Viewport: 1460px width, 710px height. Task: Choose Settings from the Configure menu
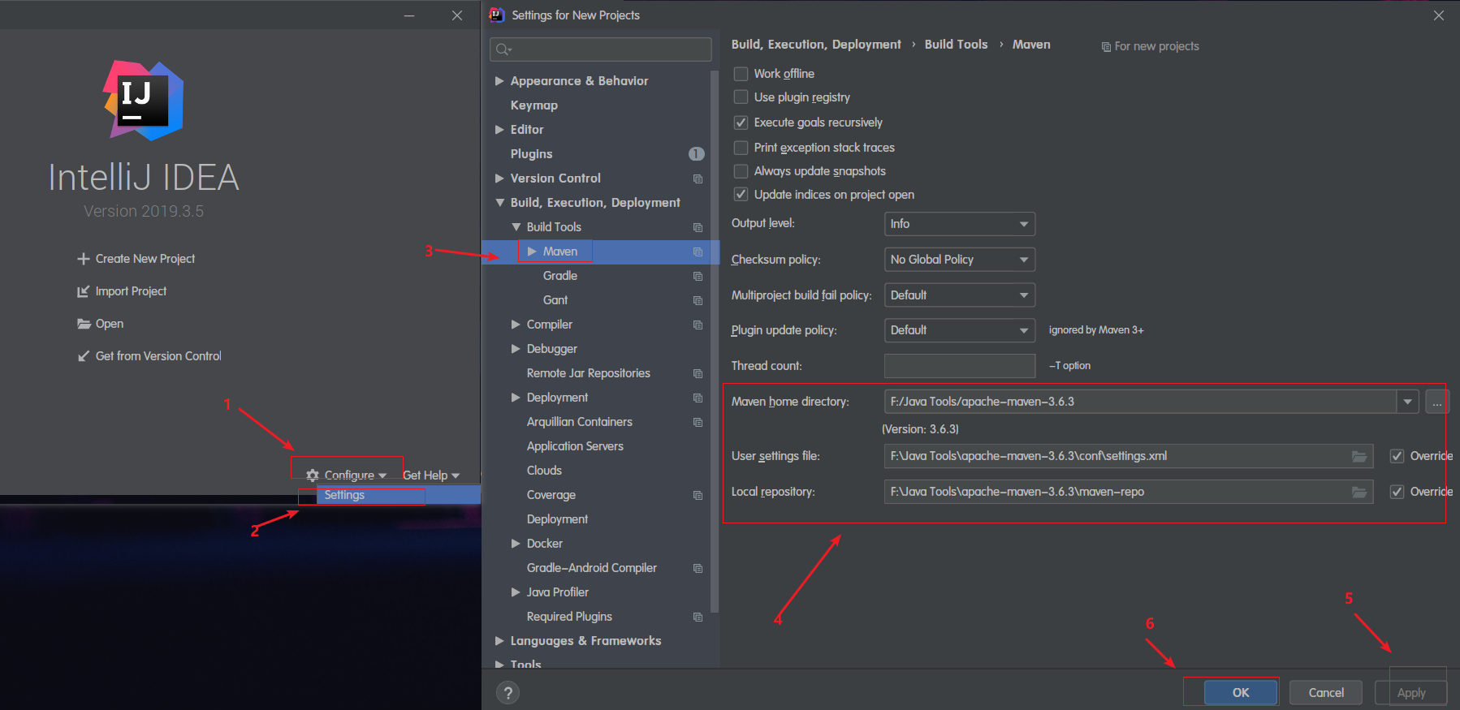[x=399, y=495]
